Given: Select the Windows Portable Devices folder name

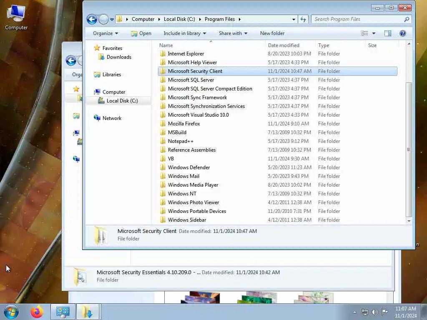Looking at the screenshot, I should pos(197,211).
